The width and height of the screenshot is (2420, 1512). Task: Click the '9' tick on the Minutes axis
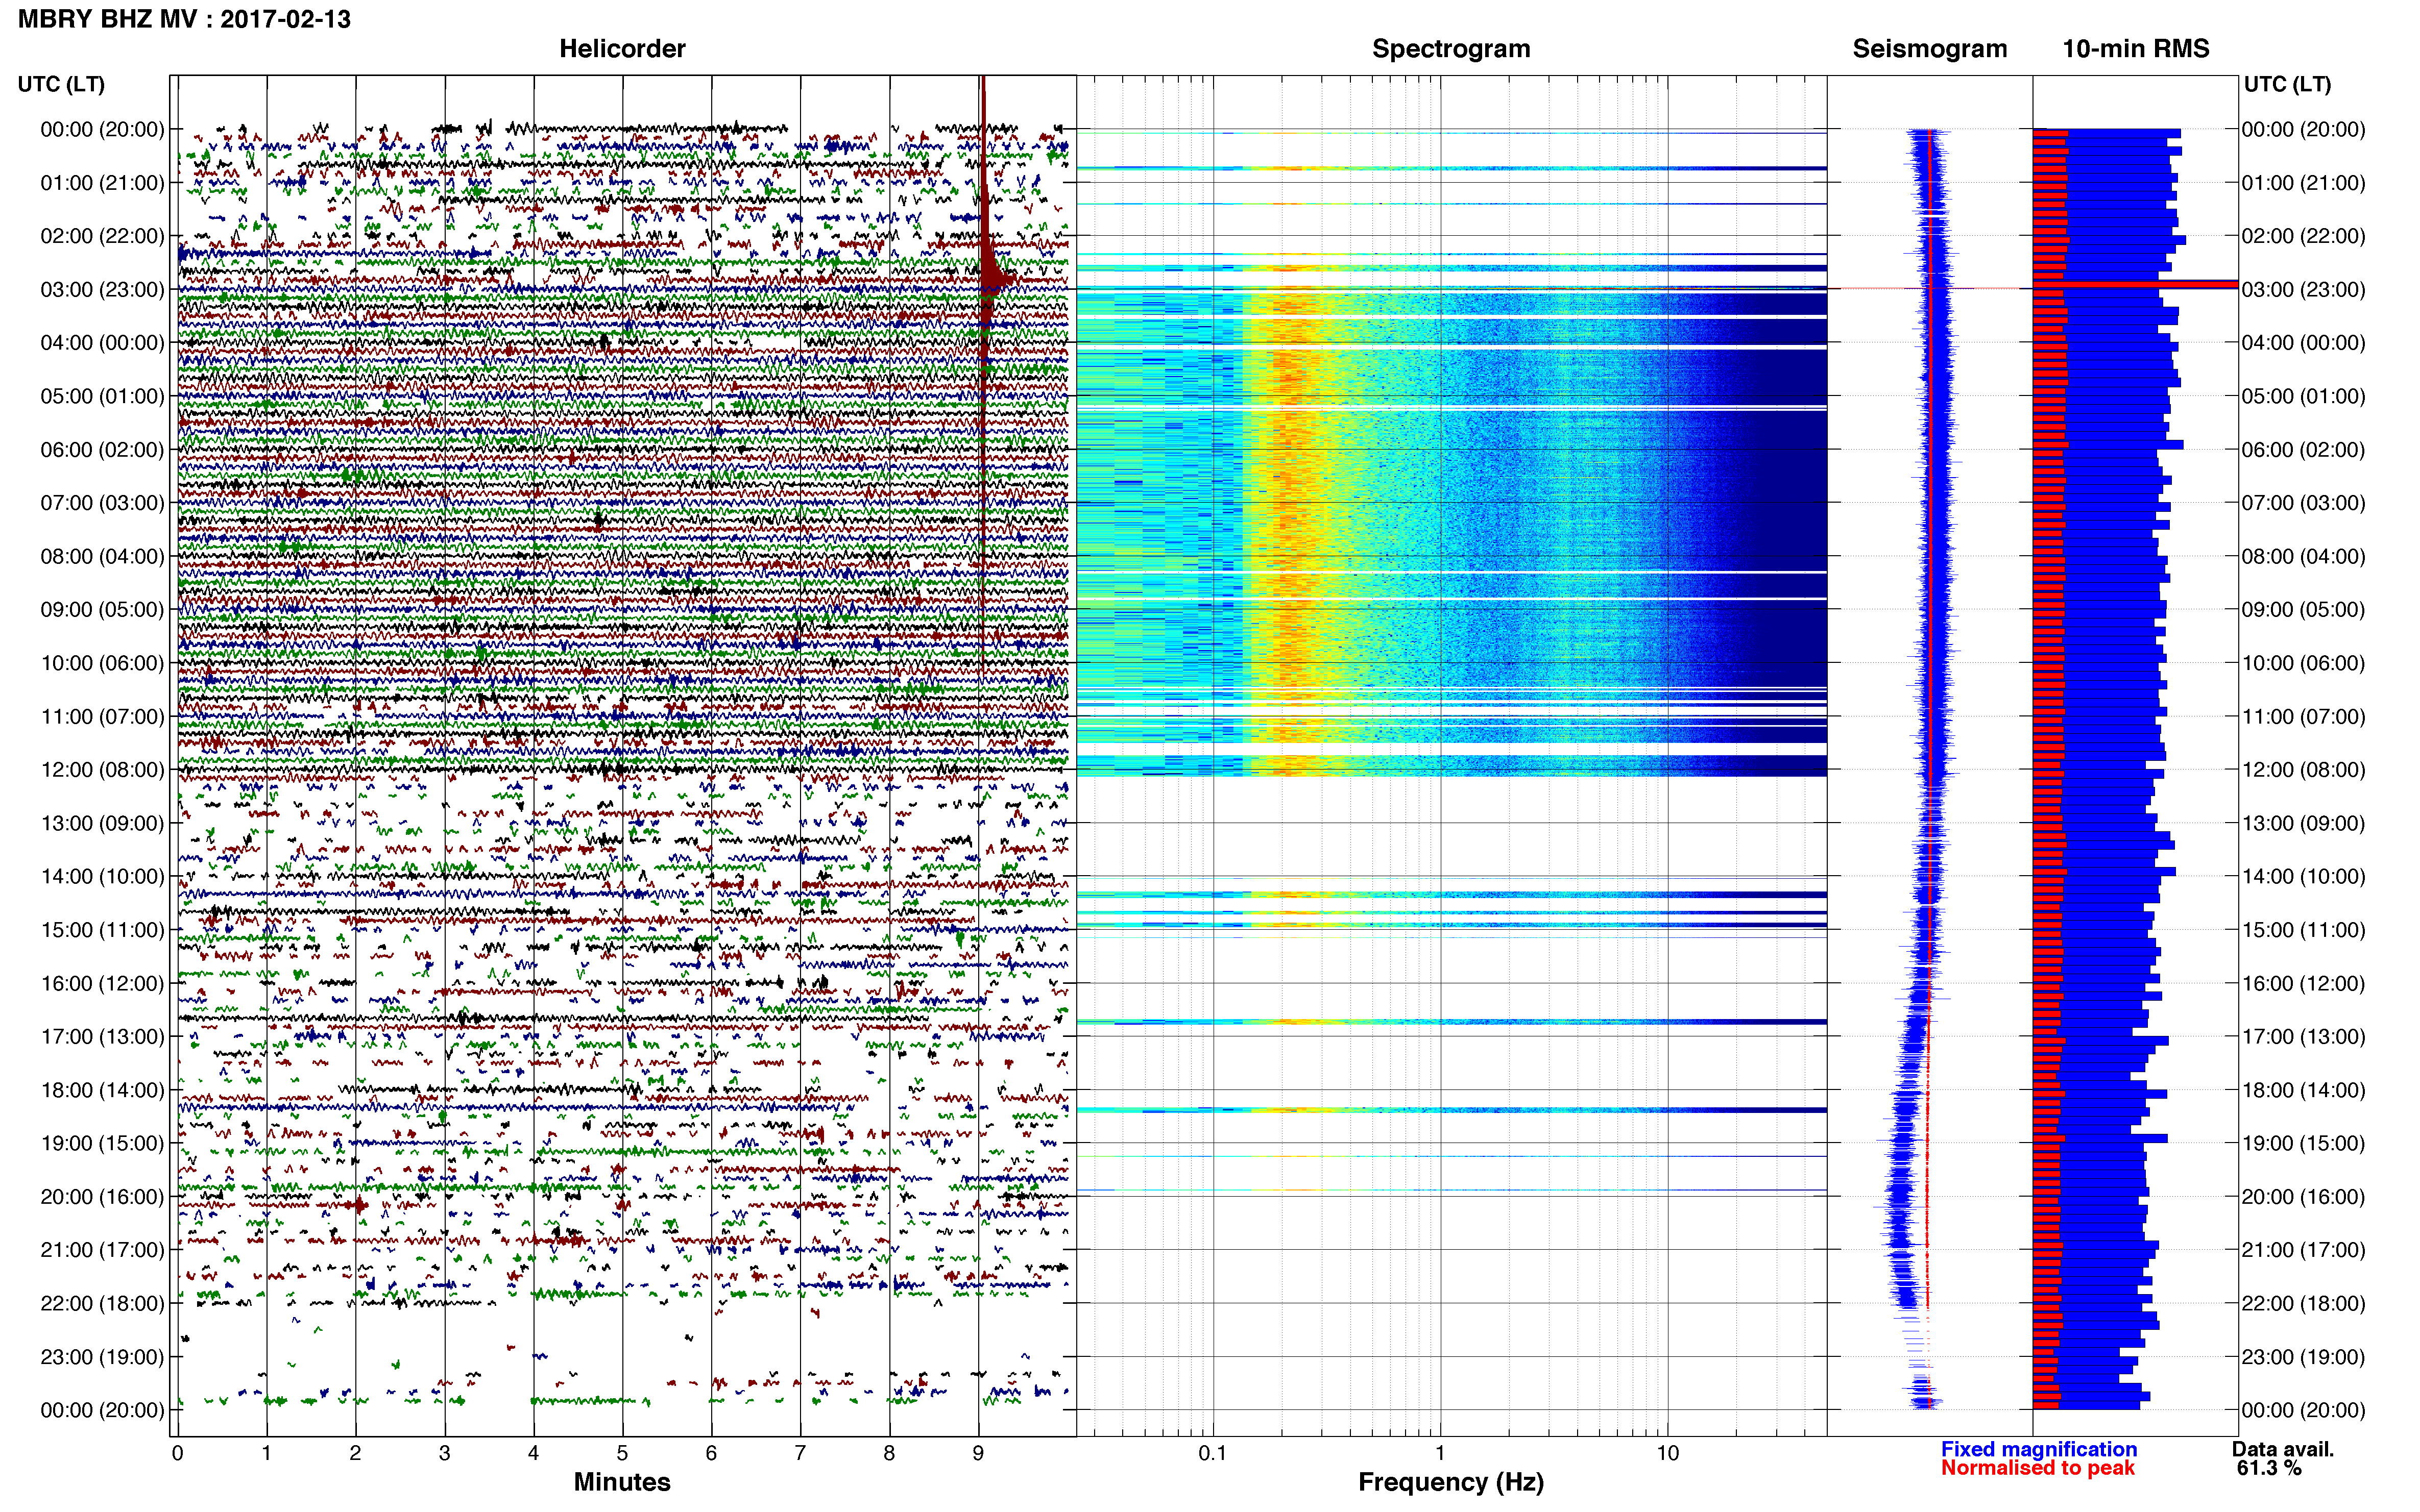pos(978,1453)
